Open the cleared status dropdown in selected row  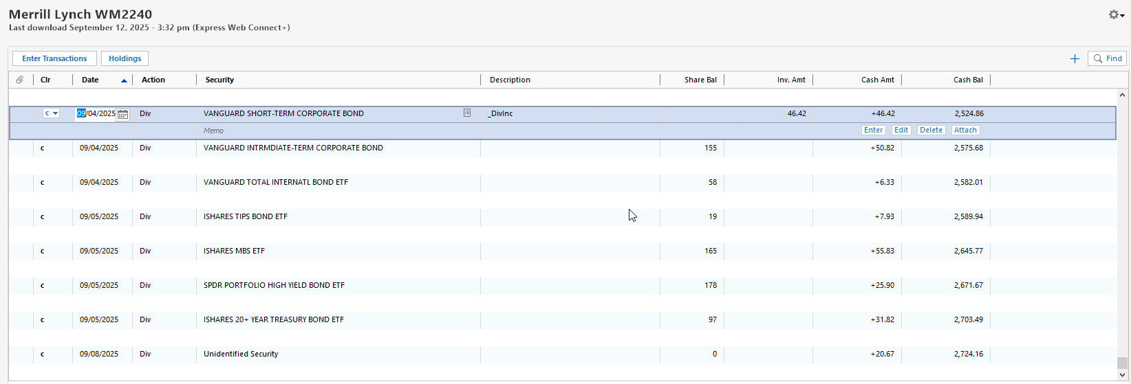[x=51, y=113]
